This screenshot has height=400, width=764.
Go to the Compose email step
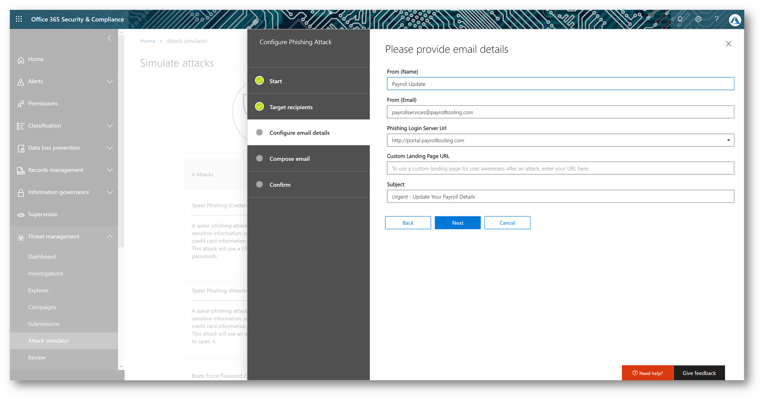(x=308, y=158)
